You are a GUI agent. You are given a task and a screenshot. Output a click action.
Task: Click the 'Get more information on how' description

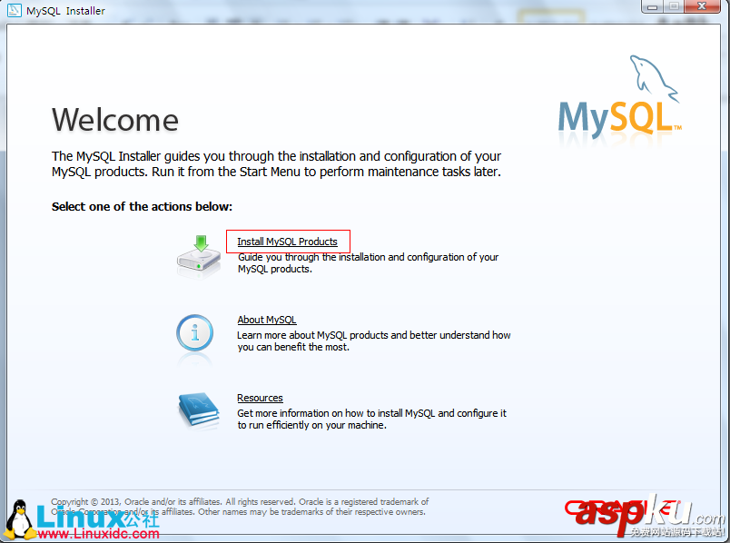point(371,420)
